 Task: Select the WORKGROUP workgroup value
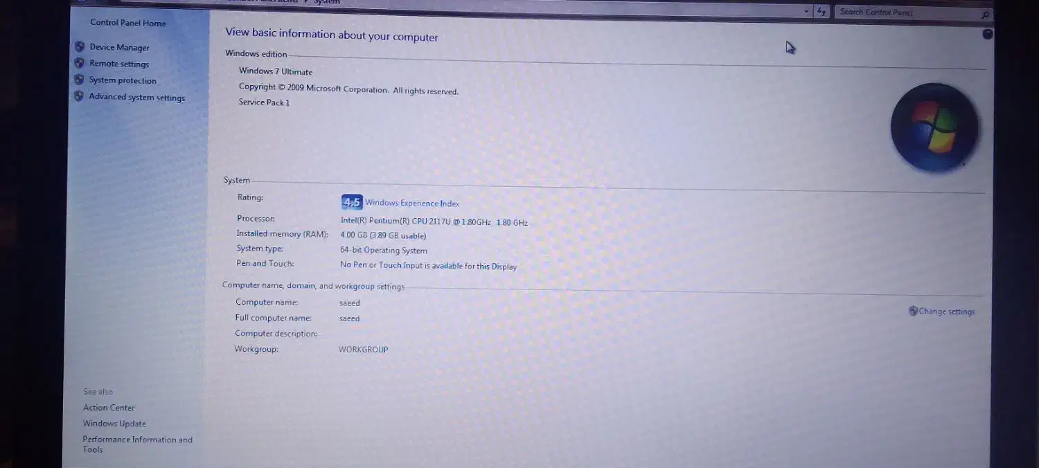[x=364, y=350]
